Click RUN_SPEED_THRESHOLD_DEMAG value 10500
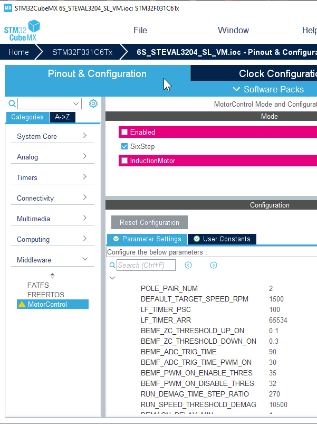This screenshot has height=424, width=317. tap(278, 404)
